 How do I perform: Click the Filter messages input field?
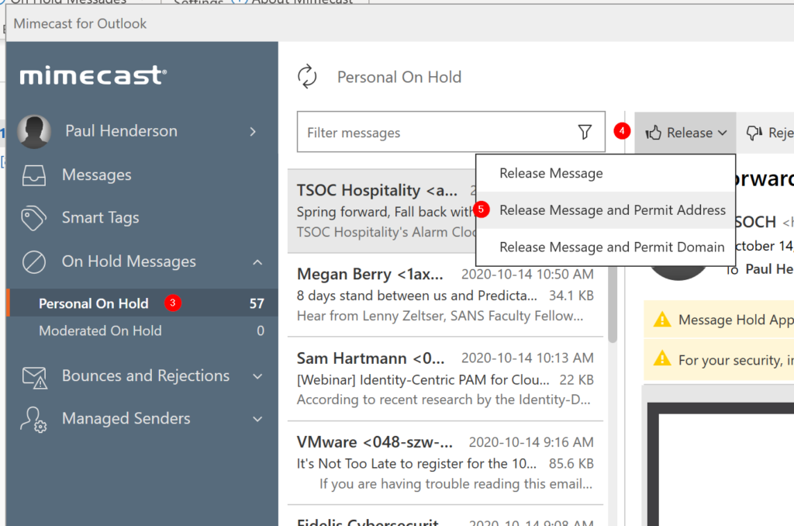click(451, 132)
